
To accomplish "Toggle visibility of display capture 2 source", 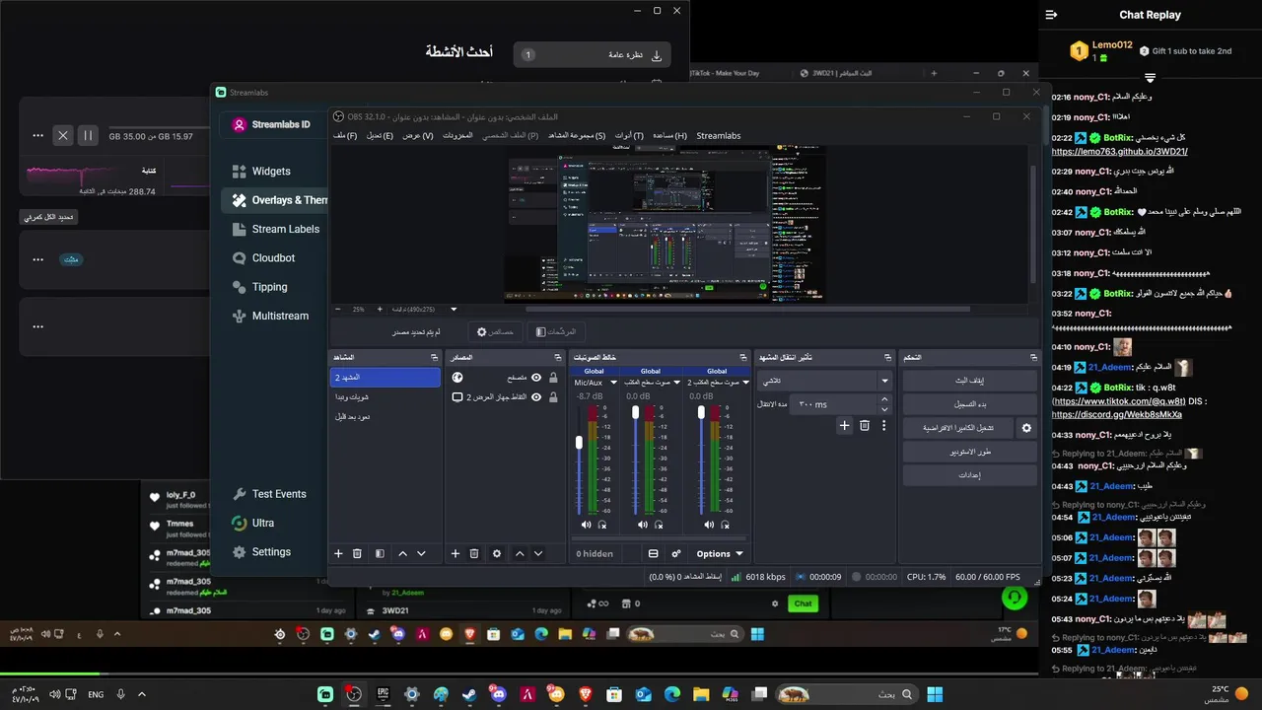I will coord(536,397).
